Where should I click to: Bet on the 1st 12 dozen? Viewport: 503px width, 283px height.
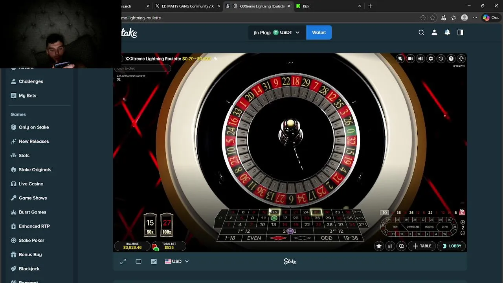point(244,231)
